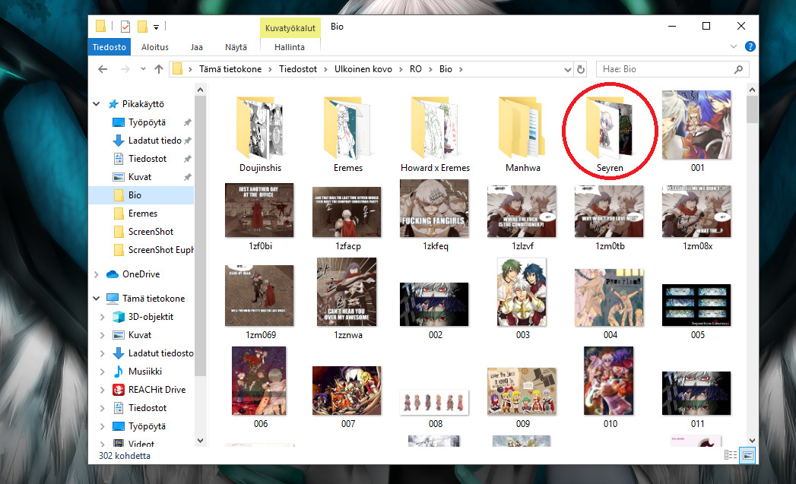The width and height of the screenshot is (796, 484).
Task: Click 'Tämä tietokone' in the address path
Action: pyautogui.click(x=230, y=69)
